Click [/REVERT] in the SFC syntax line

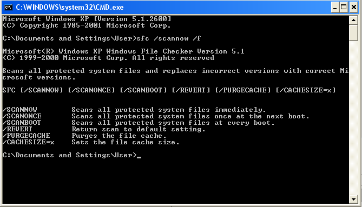190,90
